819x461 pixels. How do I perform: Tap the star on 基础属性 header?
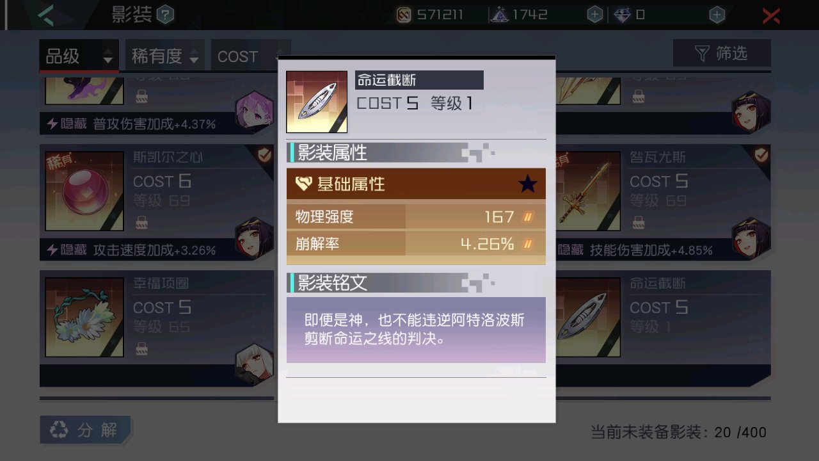(x=528, y=184)
